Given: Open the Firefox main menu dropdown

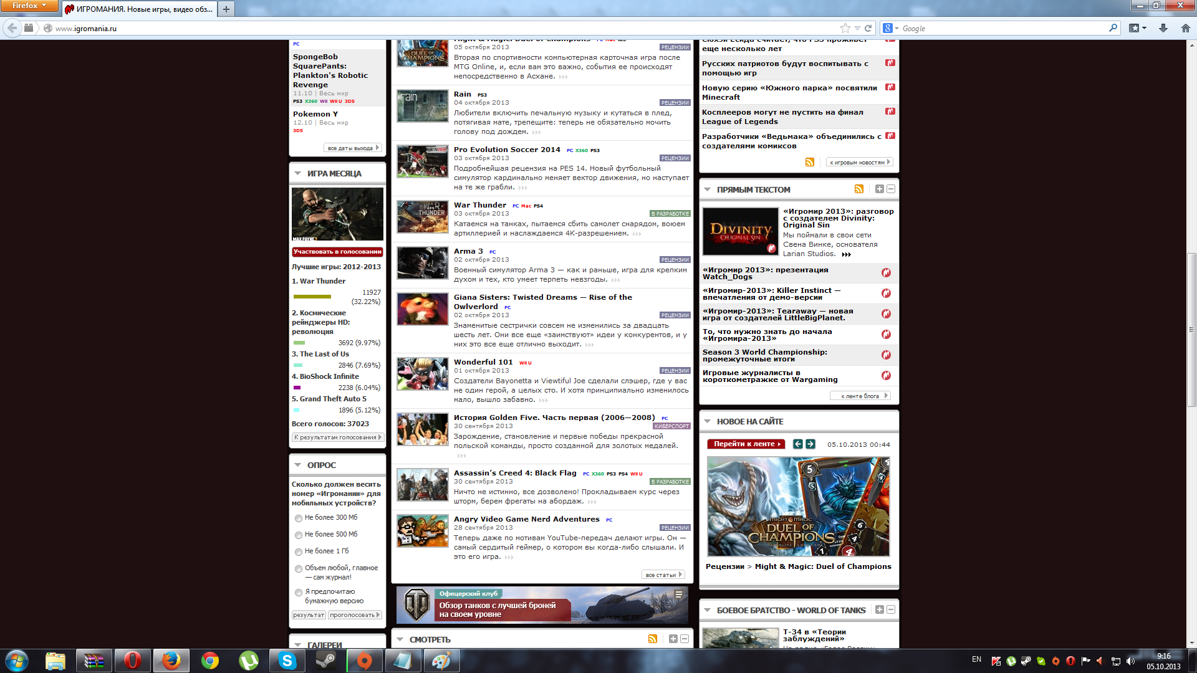Looking at the screenshot, I should [x=29, y=6].
